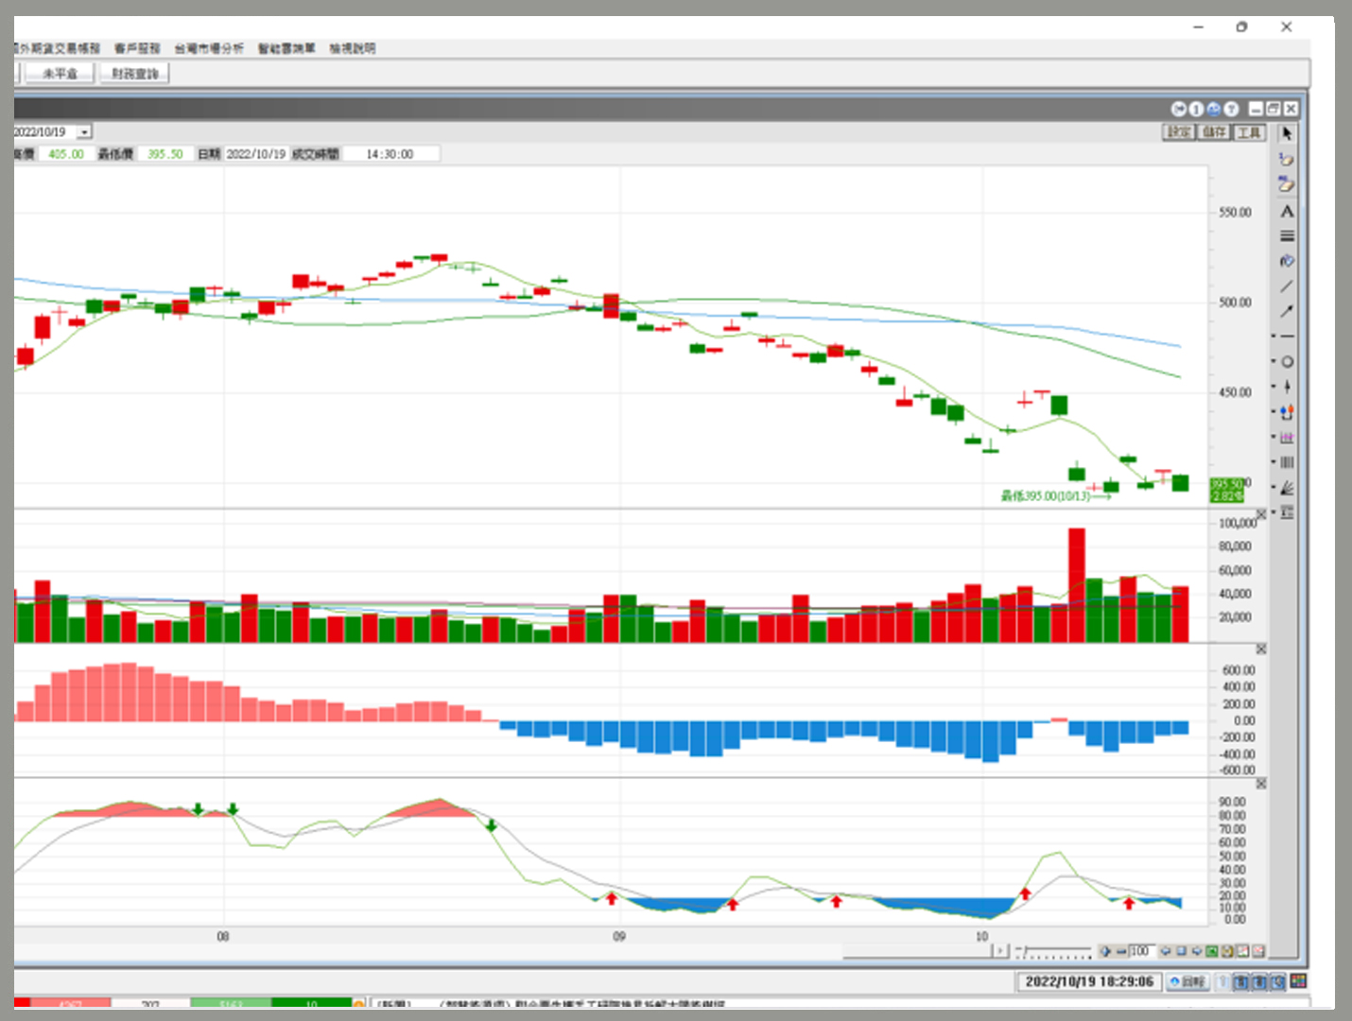1352x1021 pixels.
Task: Click the info round icon in chart title bar
Action: 1196,109
